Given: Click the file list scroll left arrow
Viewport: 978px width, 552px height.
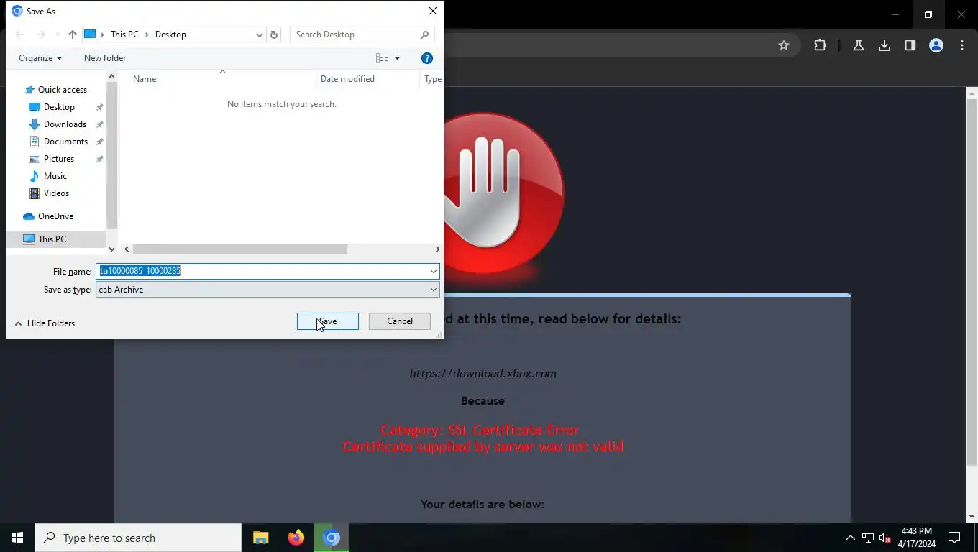Looking at the screenshot, I should point(127,249).
